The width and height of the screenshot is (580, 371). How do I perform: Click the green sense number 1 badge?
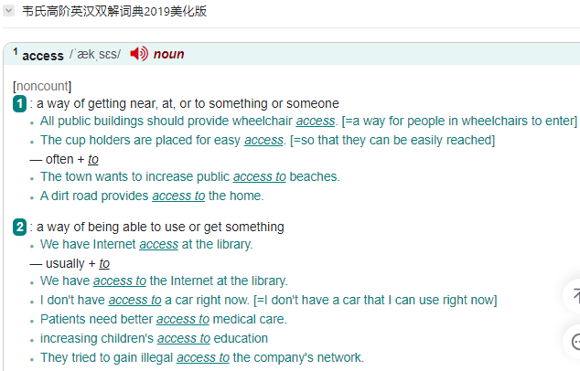[19, 104]
